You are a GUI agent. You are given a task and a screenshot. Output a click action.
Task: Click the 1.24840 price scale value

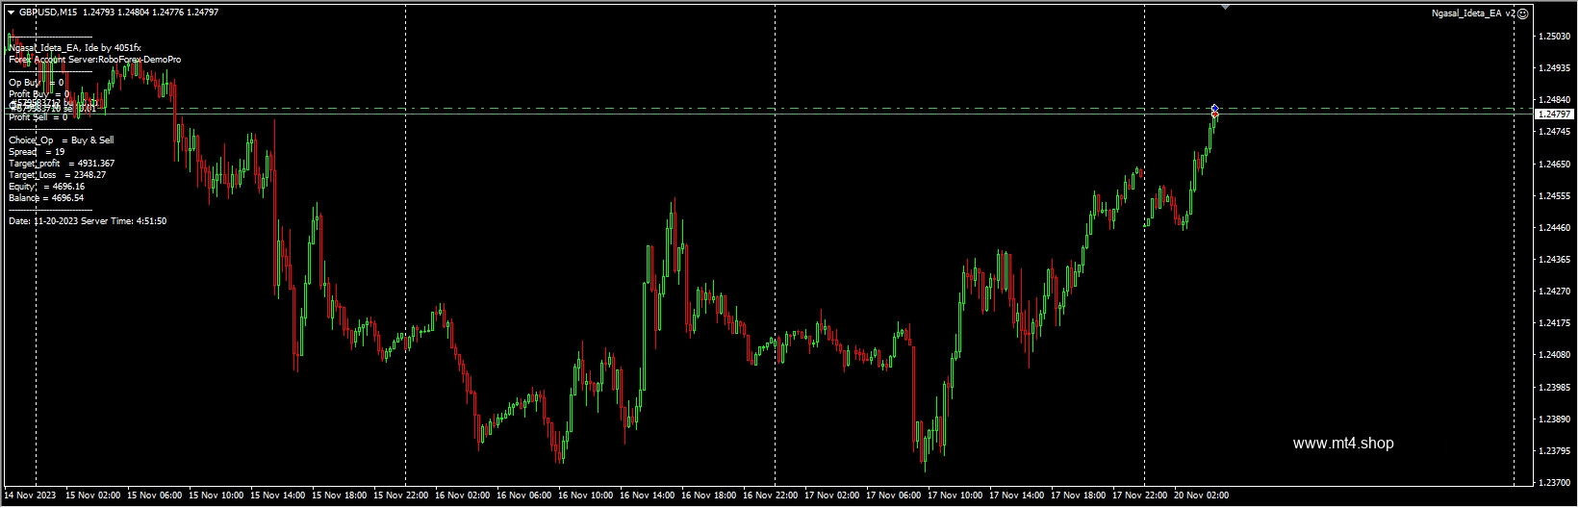1555,100
